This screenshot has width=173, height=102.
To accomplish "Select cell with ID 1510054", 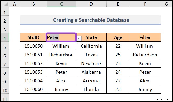I will (x=33, y=80).
